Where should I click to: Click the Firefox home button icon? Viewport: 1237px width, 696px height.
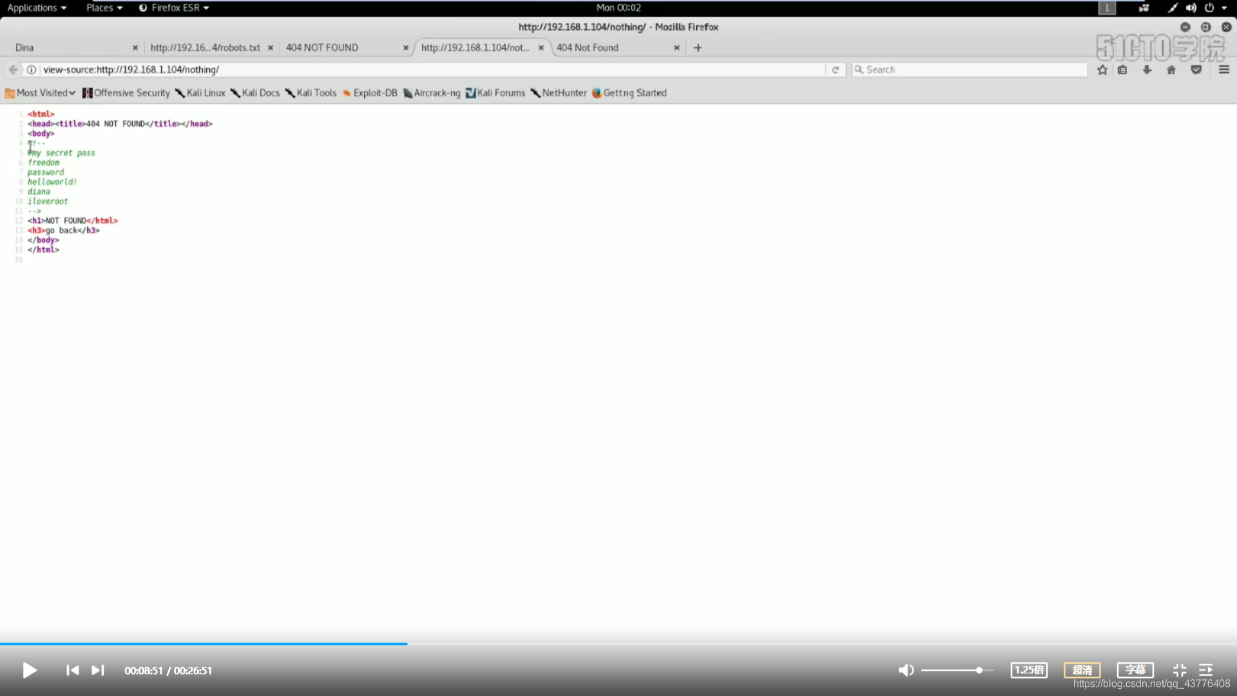pyautogui.click(x=1171, y=69)
